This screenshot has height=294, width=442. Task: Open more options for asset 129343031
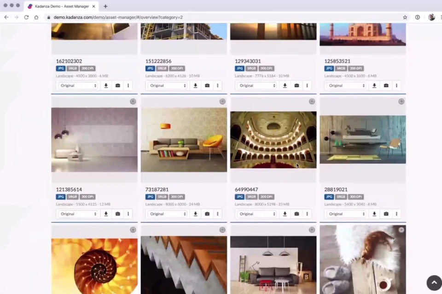tap(307, 85)
